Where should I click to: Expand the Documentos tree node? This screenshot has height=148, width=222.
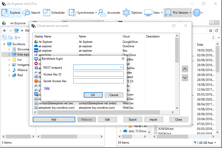[x=9, y=49]
